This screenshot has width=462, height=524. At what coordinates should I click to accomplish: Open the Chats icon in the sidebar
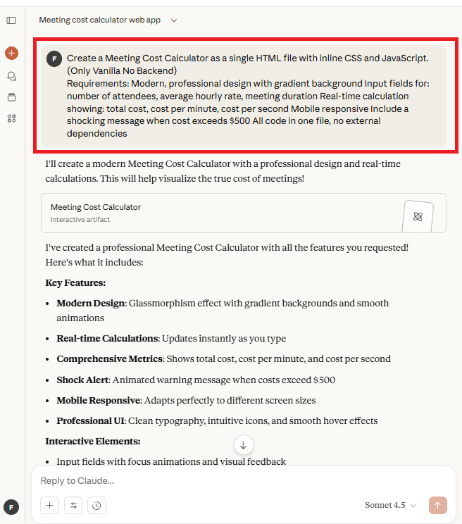point(11,76)
